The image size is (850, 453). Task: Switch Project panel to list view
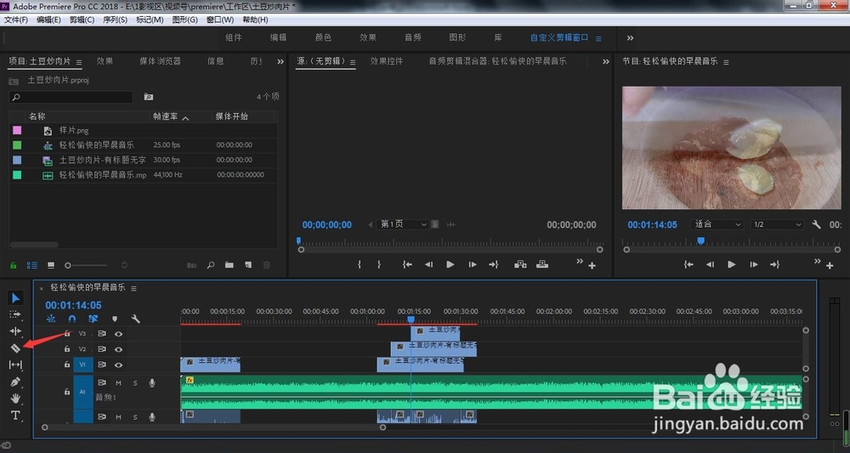click(32, 265)
